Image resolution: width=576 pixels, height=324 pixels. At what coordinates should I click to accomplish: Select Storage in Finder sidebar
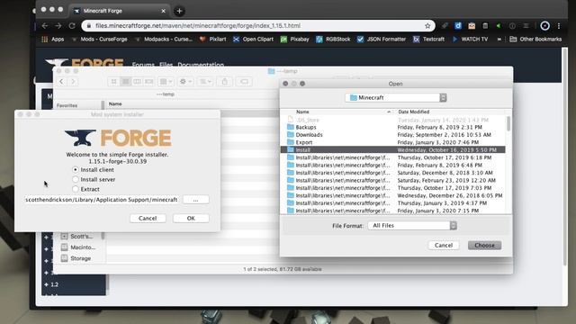pos(76,258)
